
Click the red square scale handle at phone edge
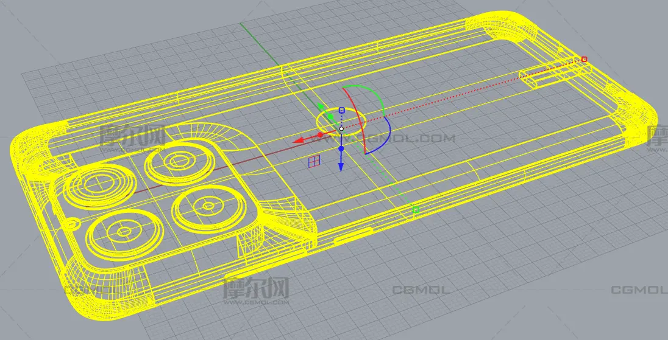pyautogui.click(x=584, y=59)
